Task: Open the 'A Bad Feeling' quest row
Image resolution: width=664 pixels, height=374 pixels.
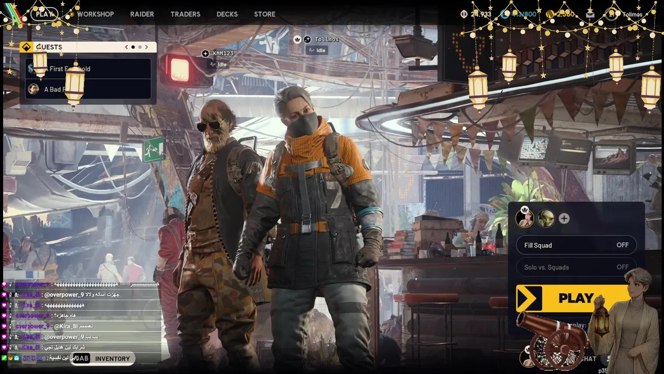Action: 88,89
